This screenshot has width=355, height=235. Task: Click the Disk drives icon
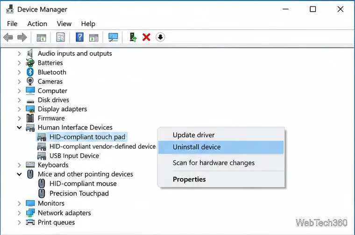pos(30,101)
